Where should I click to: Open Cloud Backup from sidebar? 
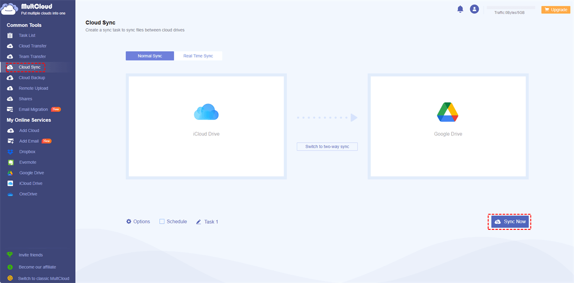point(32,78)
